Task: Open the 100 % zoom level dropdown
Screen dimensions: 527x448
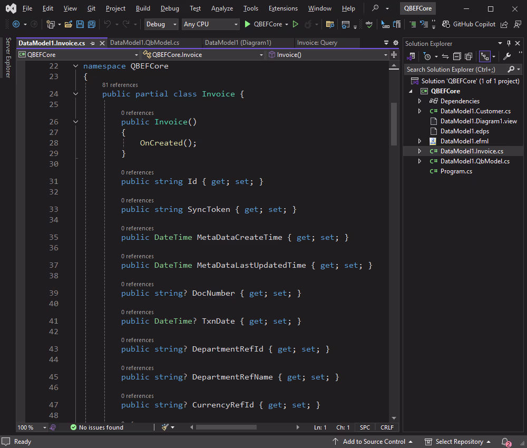Action: coord(32,427)
